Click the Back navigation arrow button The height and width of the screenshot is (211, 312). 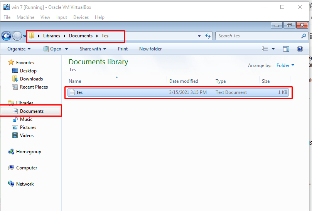6,36
